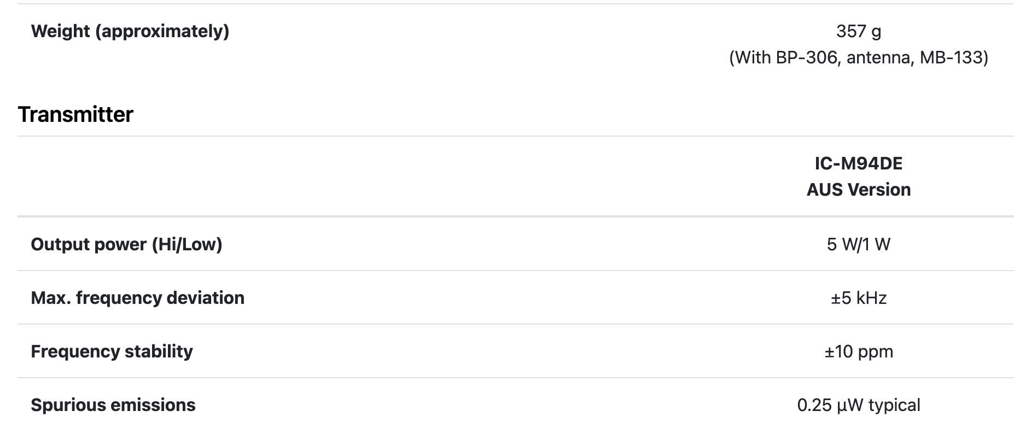The image size is (1014, 446).
Task: Click the Output power words in label
Action: click(x=88, y=244)
